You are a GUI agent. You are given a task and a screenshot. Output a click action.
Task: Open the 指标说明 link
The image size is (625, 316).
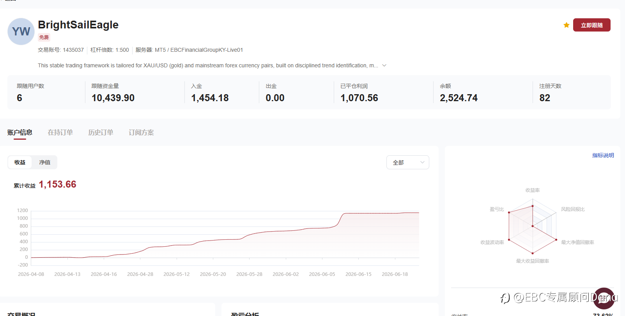[x=603, y=155]
